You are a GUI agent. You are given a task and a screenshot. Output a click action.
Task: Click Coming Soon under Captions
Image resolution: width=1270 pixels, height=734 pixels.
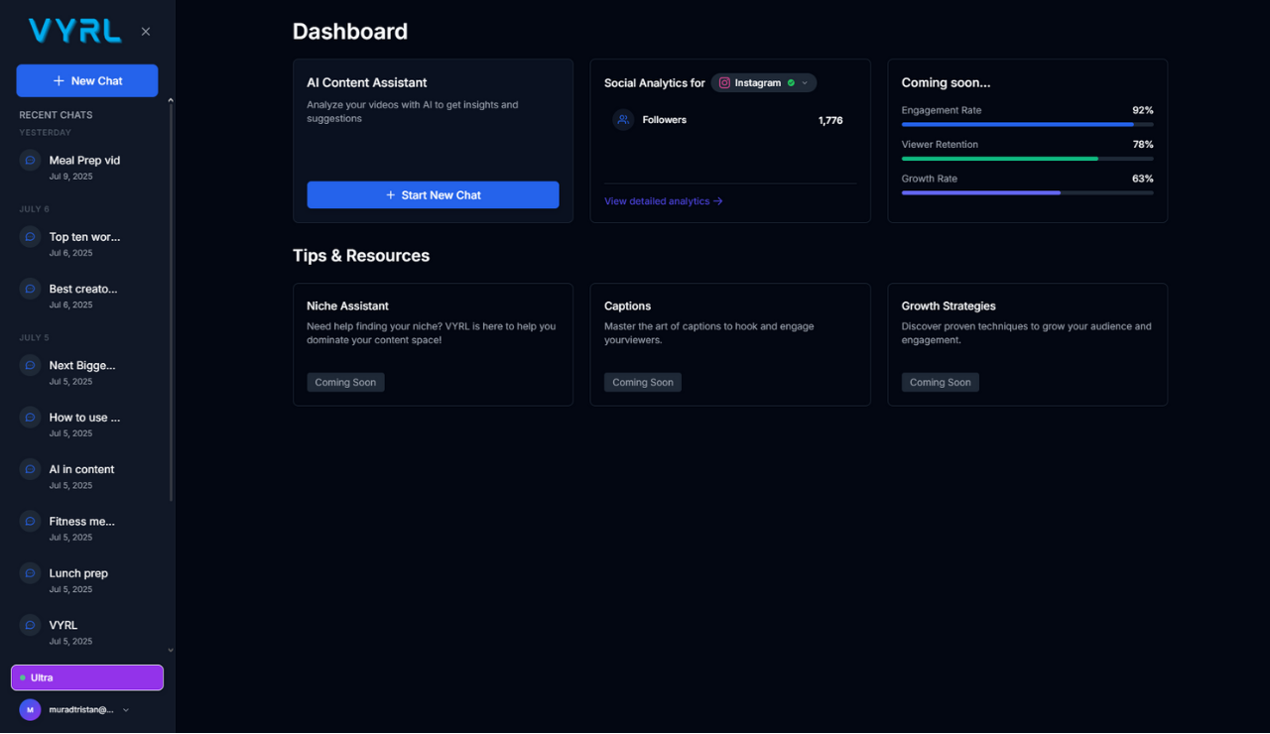643,382
